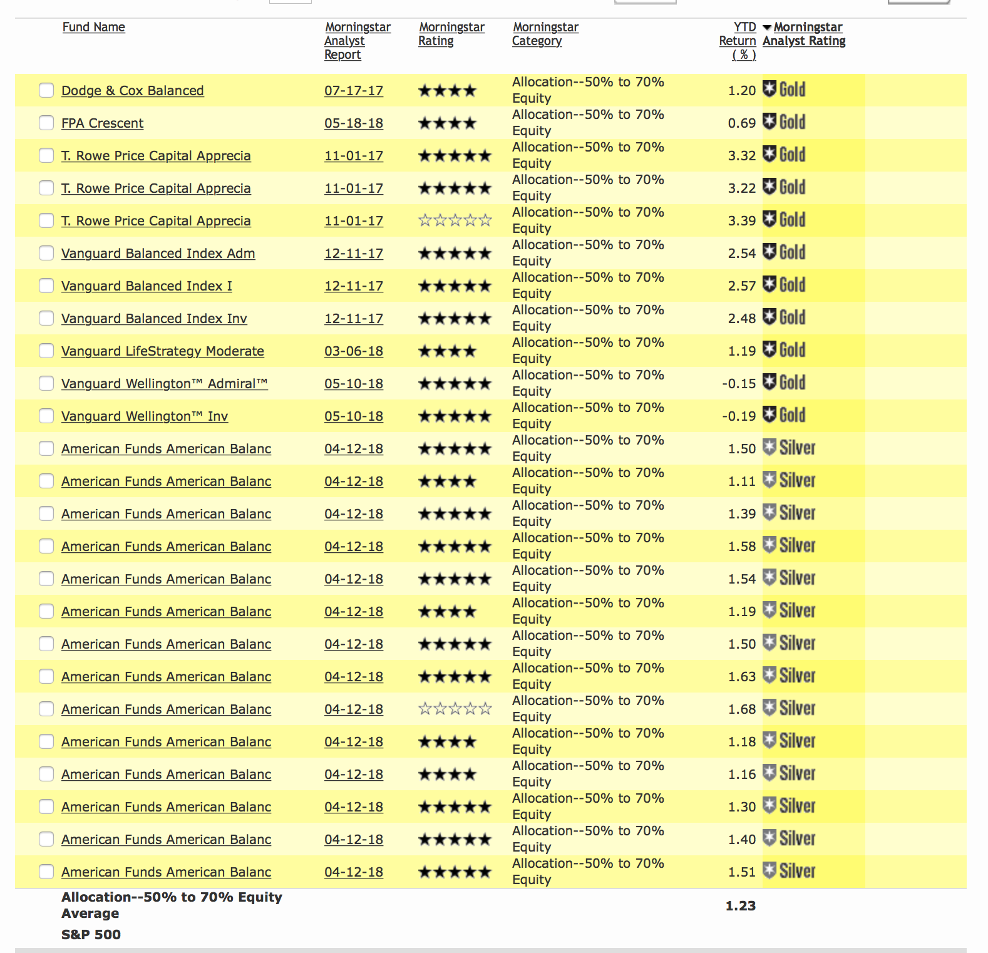Tick the checkbox for Dodge & Cox Balanced

pyautogui.click(x=46, y=90)
